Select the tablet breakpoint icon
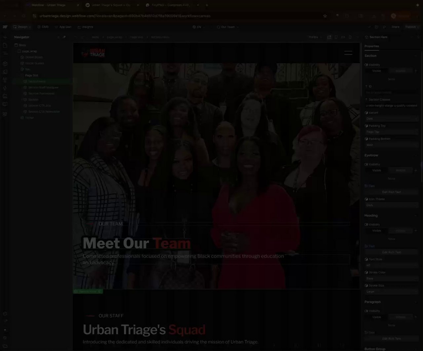Screen dimensions: 423x351 336,37
